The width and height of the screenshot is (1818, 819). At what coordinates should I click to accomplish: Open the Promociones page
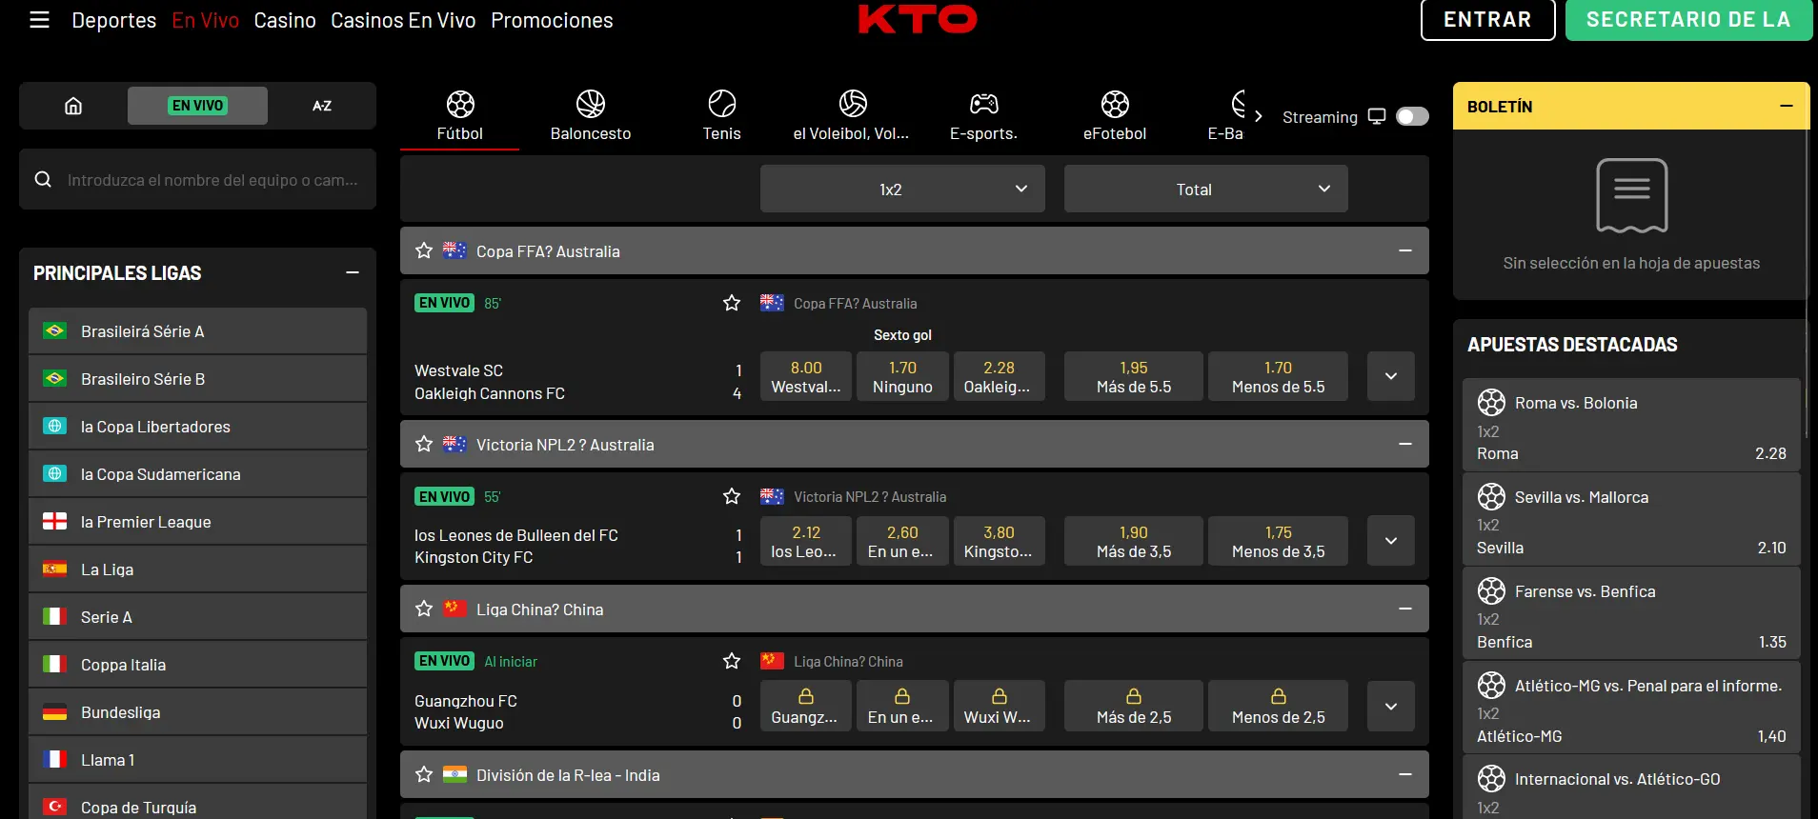[x=552, y=20]
